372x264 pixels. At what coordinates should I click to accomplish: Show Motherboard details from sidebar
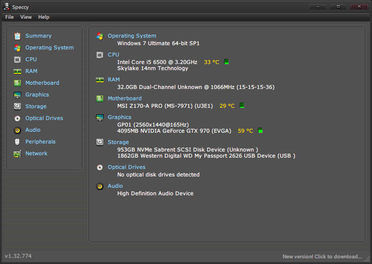point(42,83)
